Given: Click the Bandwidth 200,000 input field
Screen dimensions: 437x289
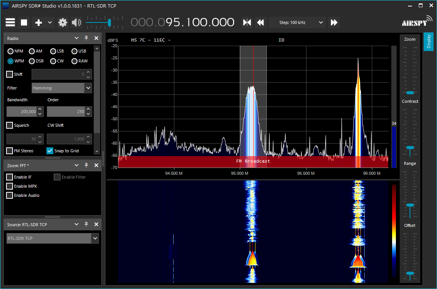Looking at the screenshot, I should [22, 112].
